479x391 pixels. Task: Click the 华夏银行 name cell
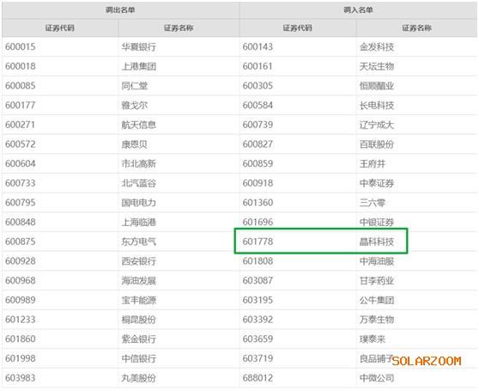(139, 47)
